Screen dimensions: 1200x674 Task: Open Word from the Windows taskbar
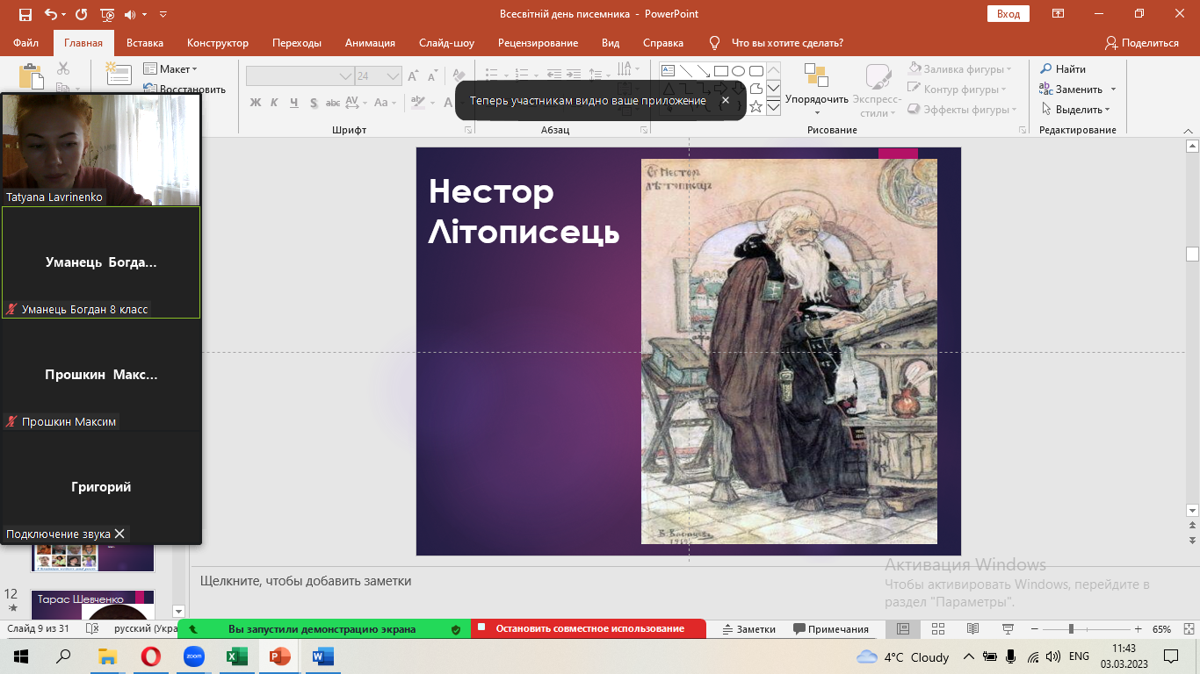(x=322, y=656)
